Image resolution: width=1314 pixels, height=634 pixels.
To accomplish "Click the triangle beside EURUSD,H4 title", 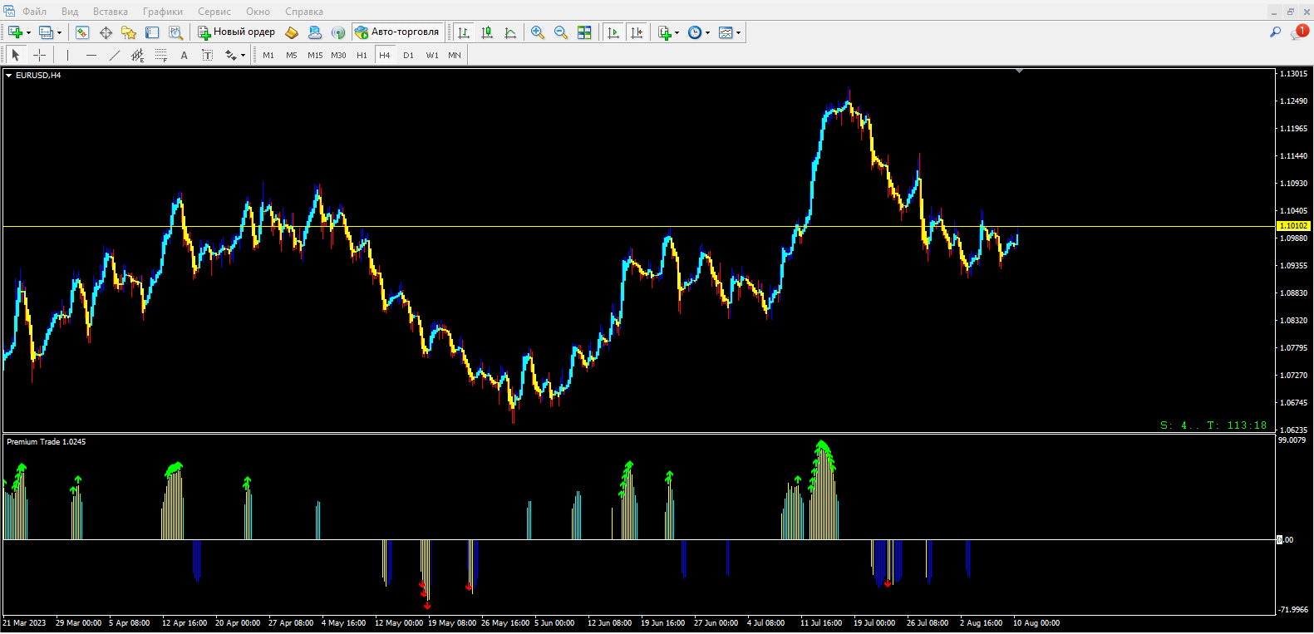I will pyautogui.click(x=9, y=76).
